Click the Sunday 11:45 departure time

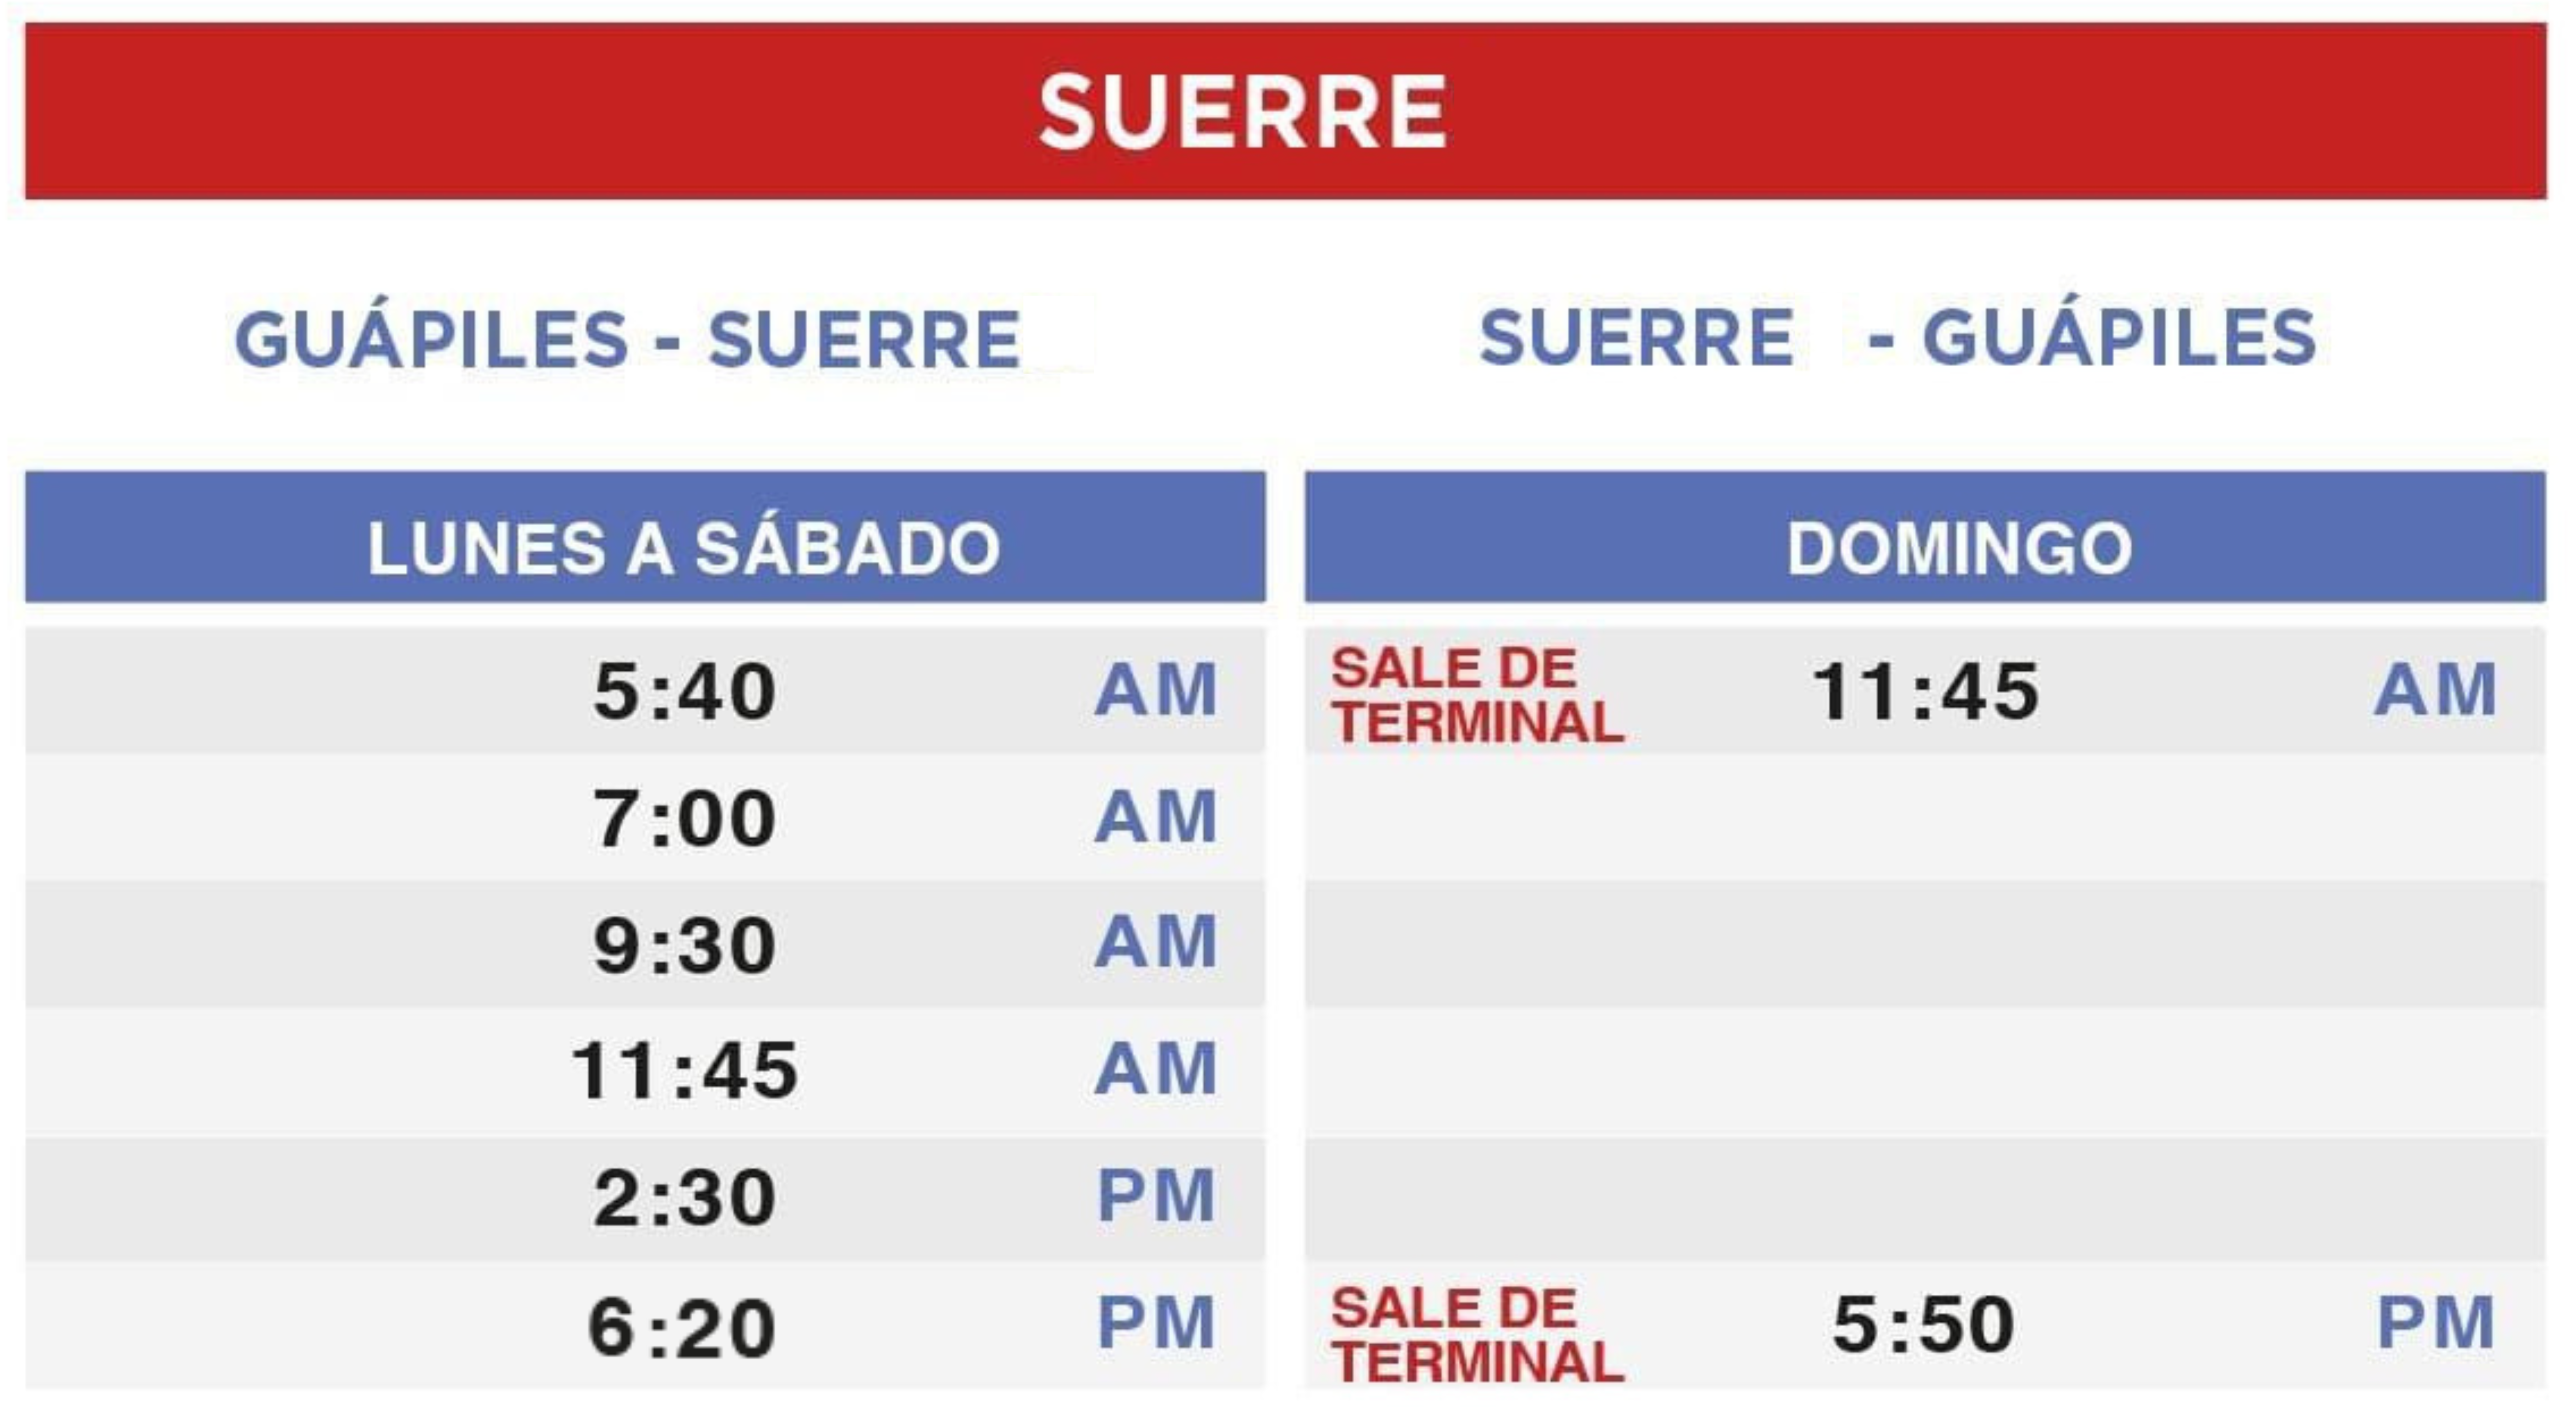point(1925,691)
